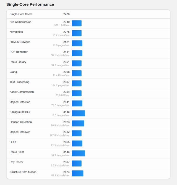Click the Structure from Motion score bar

[x=77, y=173]
